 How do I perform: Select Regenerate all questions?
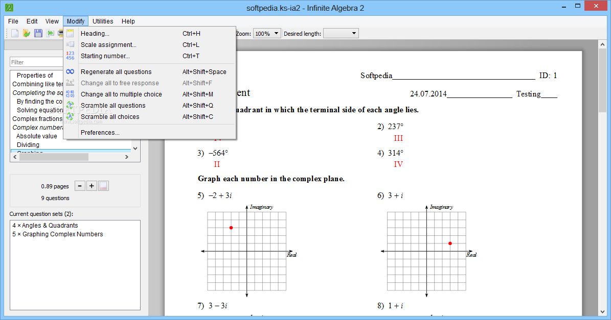tap(150, 71)
